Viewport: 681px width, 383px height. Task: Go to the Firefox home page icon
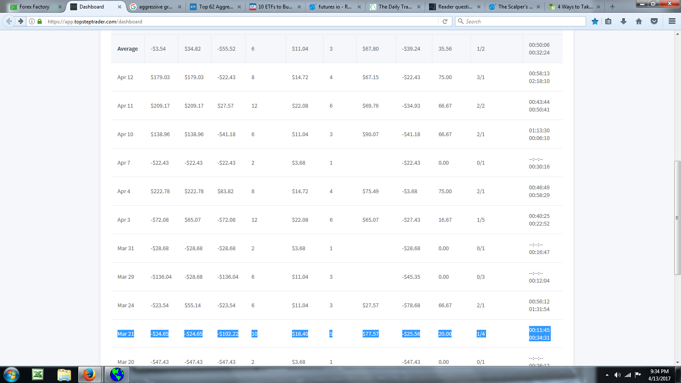coord(639,21)
